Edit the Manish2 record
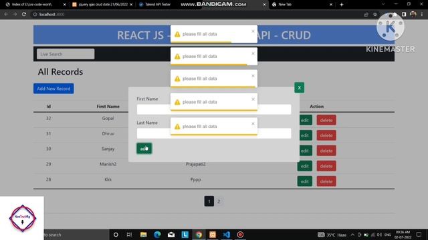The width and height of the screenshot is (428, 240). coord(305,166)
